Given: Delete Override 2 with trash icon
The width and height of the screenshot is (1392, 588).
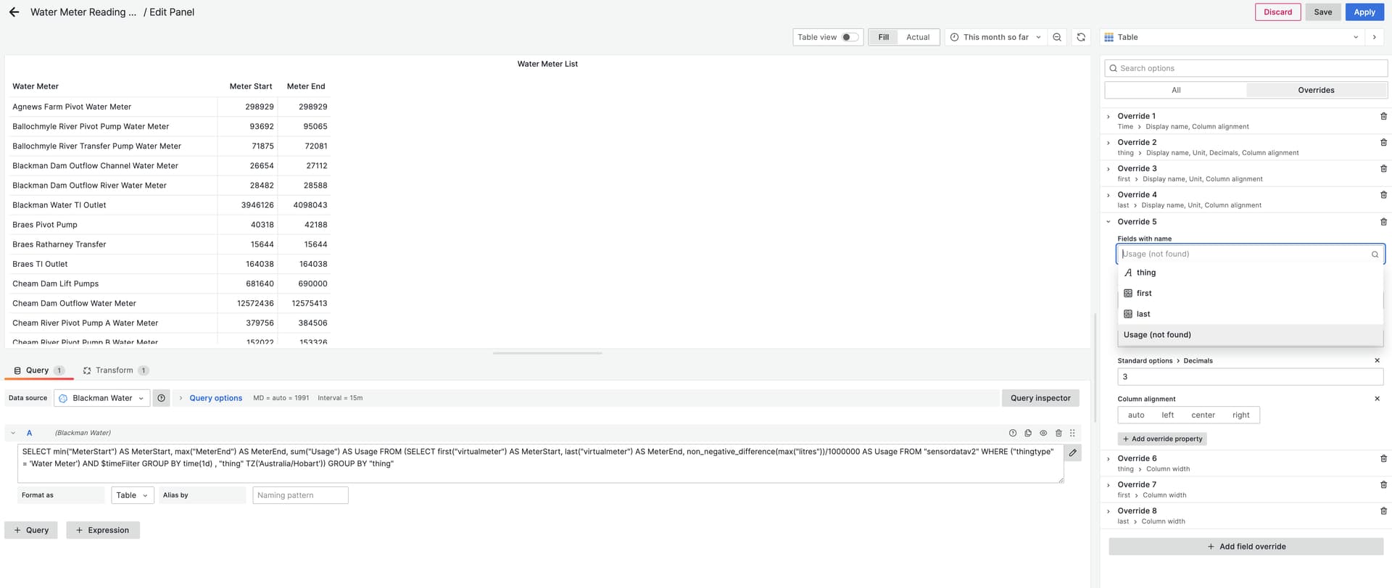Looking at the screenshot, I should pos(1383,142).
